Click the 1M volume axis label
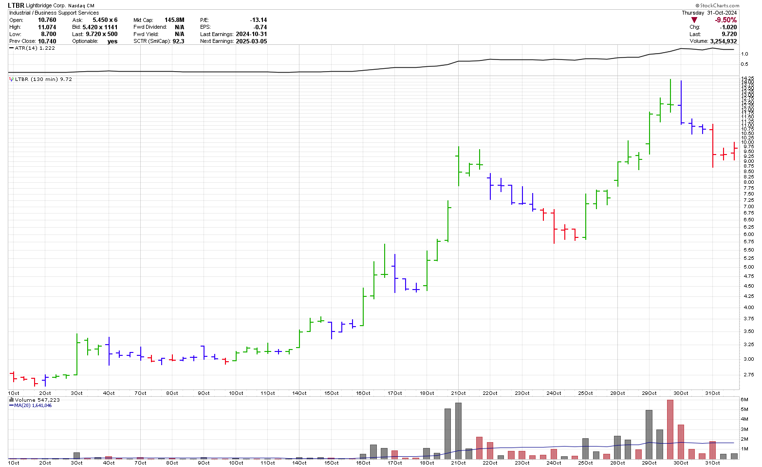The width and height of the screenshot is (762, 467). (744, 449)
